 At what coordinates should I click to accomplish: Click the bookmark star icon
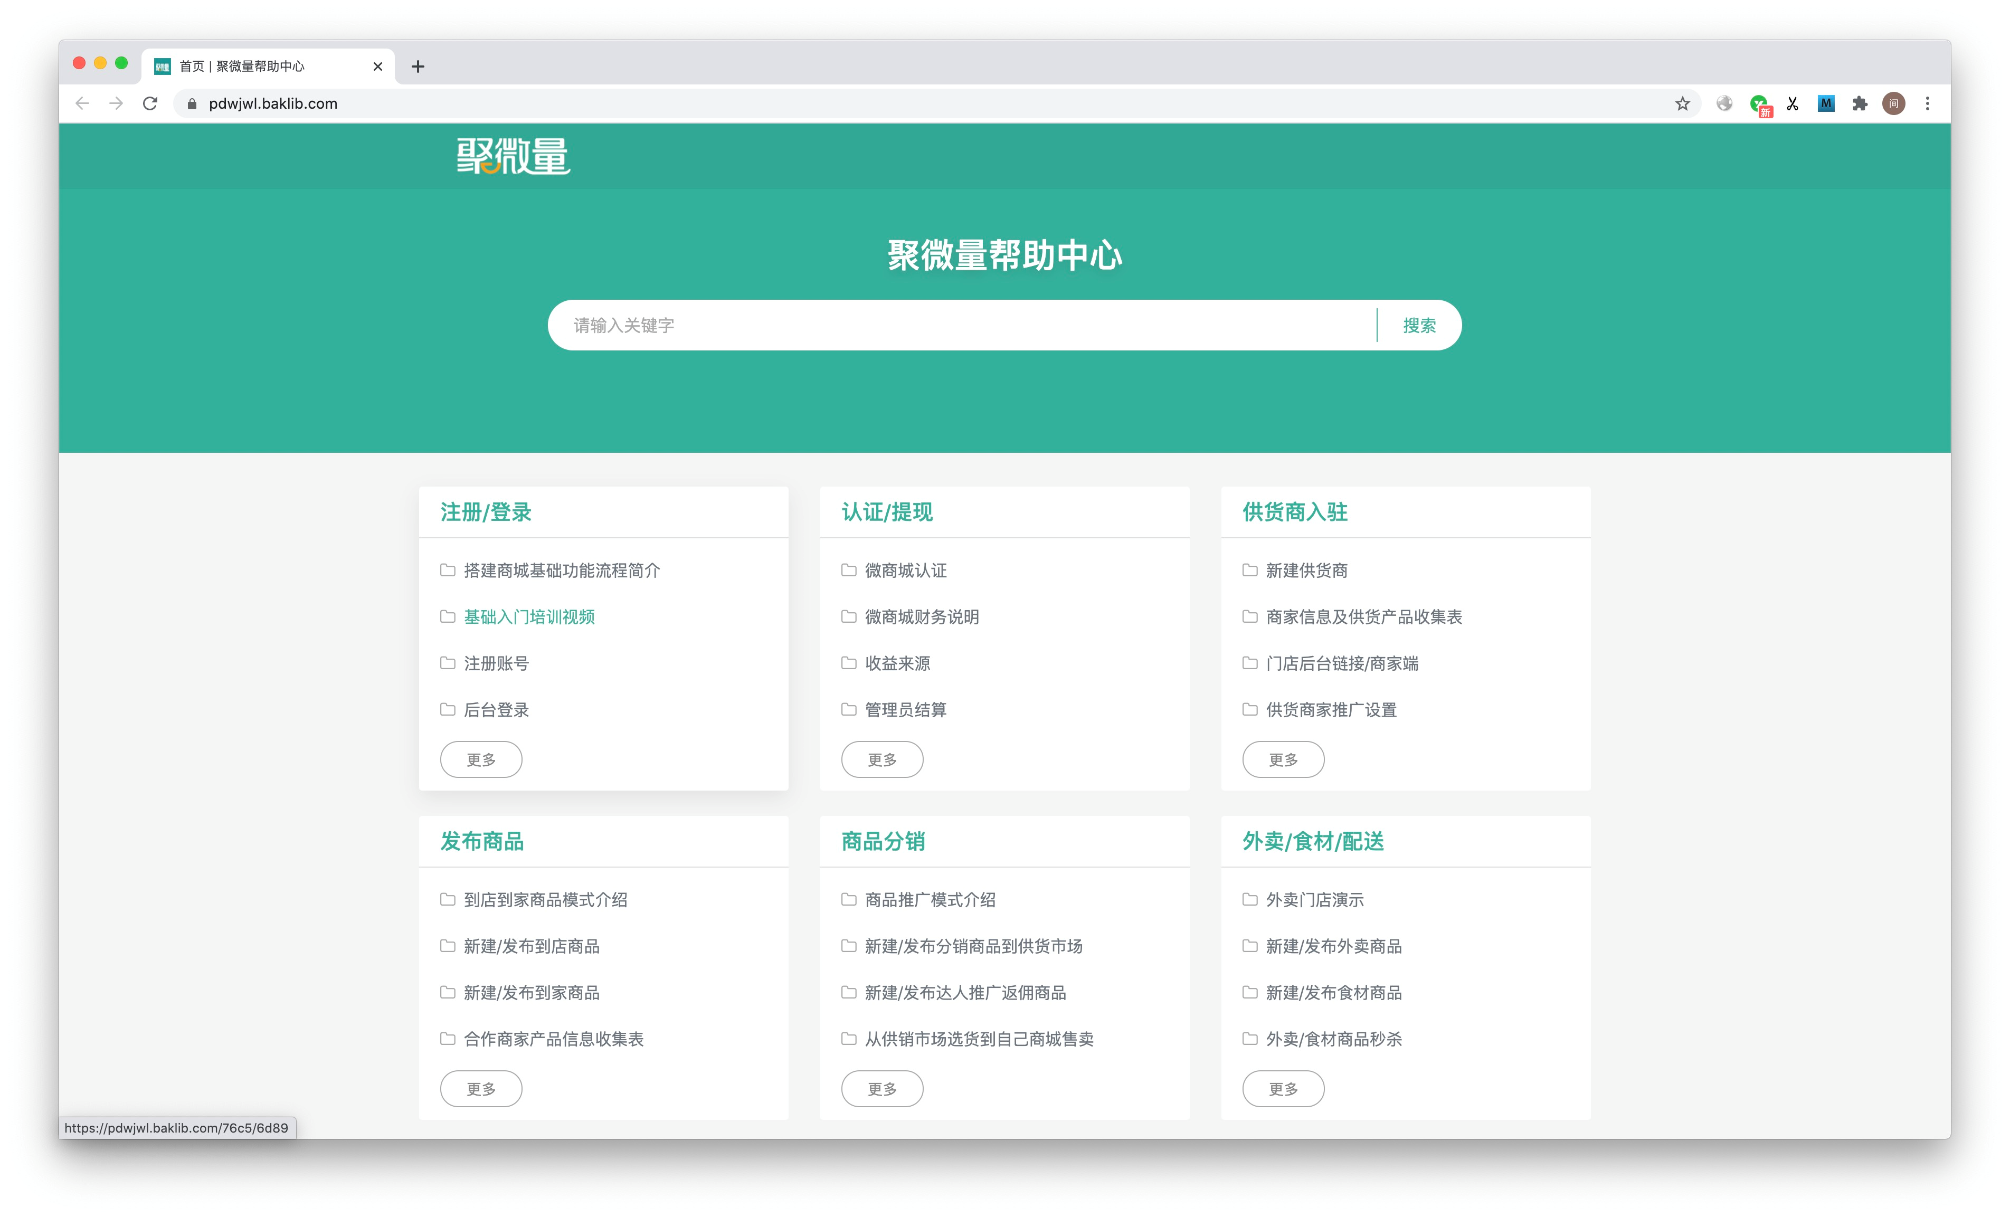point(1682,103)
